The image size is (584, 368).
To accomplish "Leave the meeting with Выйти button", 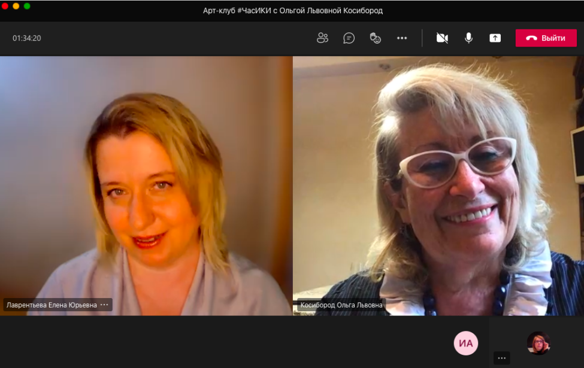I will pyautogui.click(x=546, y=38).
